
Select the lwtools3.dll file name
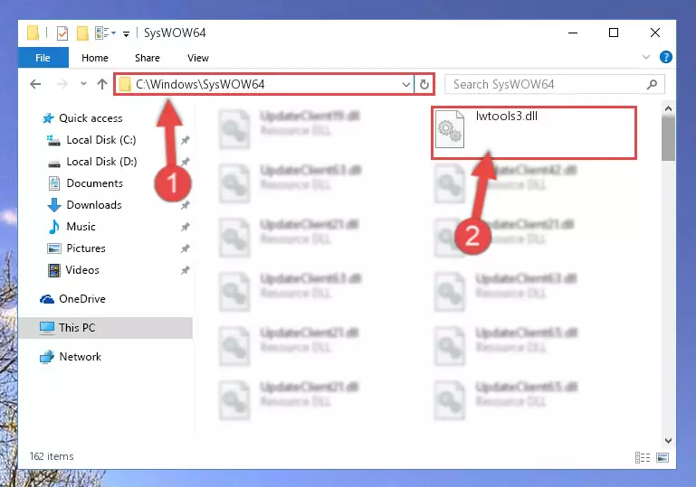[507, 116]
